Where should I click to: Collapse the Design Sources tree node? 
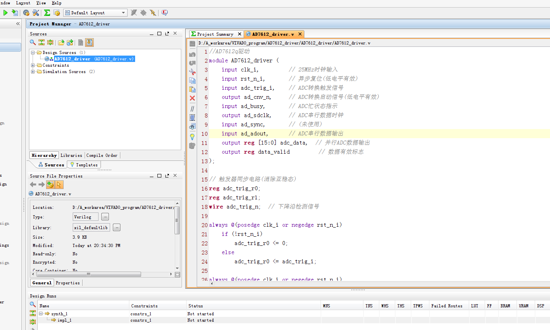[x=33, y=52]
